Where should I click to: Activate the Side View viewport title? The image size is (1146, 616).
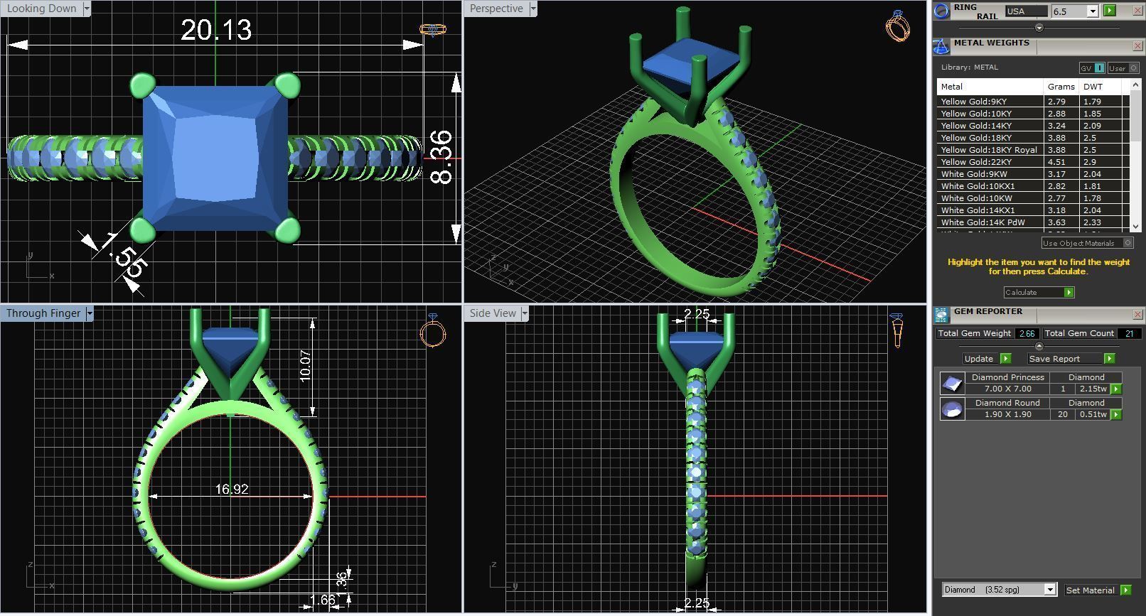point(493,313)
